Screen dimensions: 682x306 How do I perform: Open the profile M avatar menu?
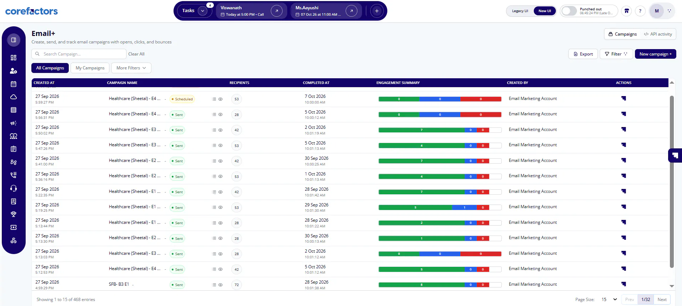(x=657, y=11)
